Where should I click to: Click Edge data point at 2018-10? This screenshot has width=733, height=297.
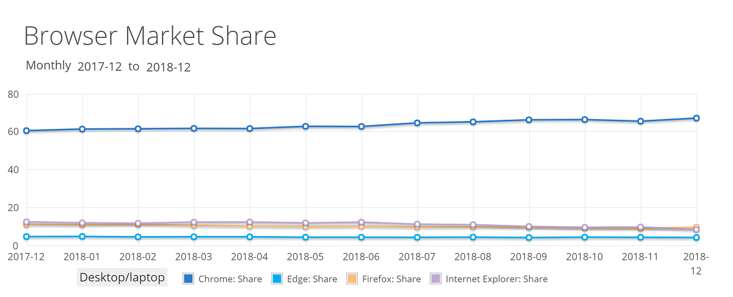(585, 237)
